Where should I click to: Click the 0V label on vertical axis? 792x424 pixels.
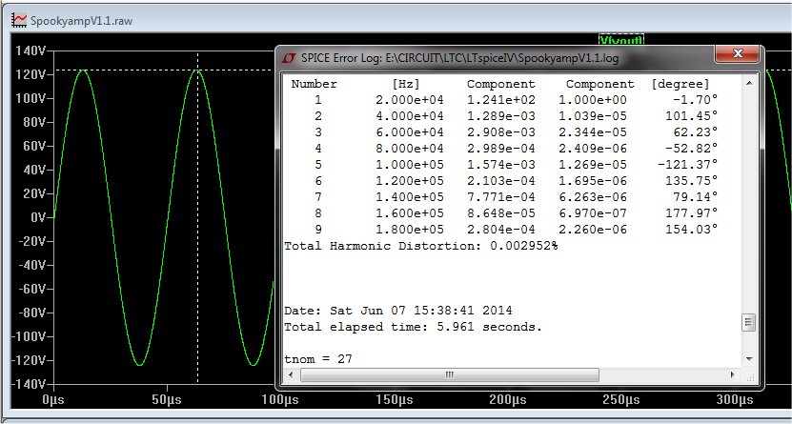[x=39, y=217]
